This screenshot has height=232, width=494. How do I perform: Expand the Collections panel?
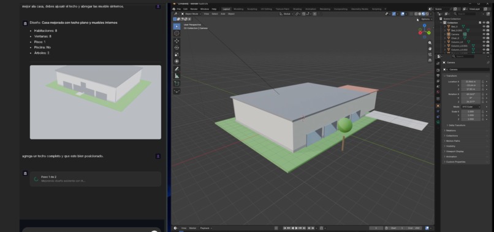click(452, 136)
